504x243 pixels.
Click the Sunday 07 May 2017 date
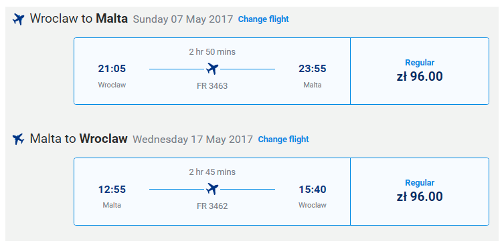tap(183, 19)
